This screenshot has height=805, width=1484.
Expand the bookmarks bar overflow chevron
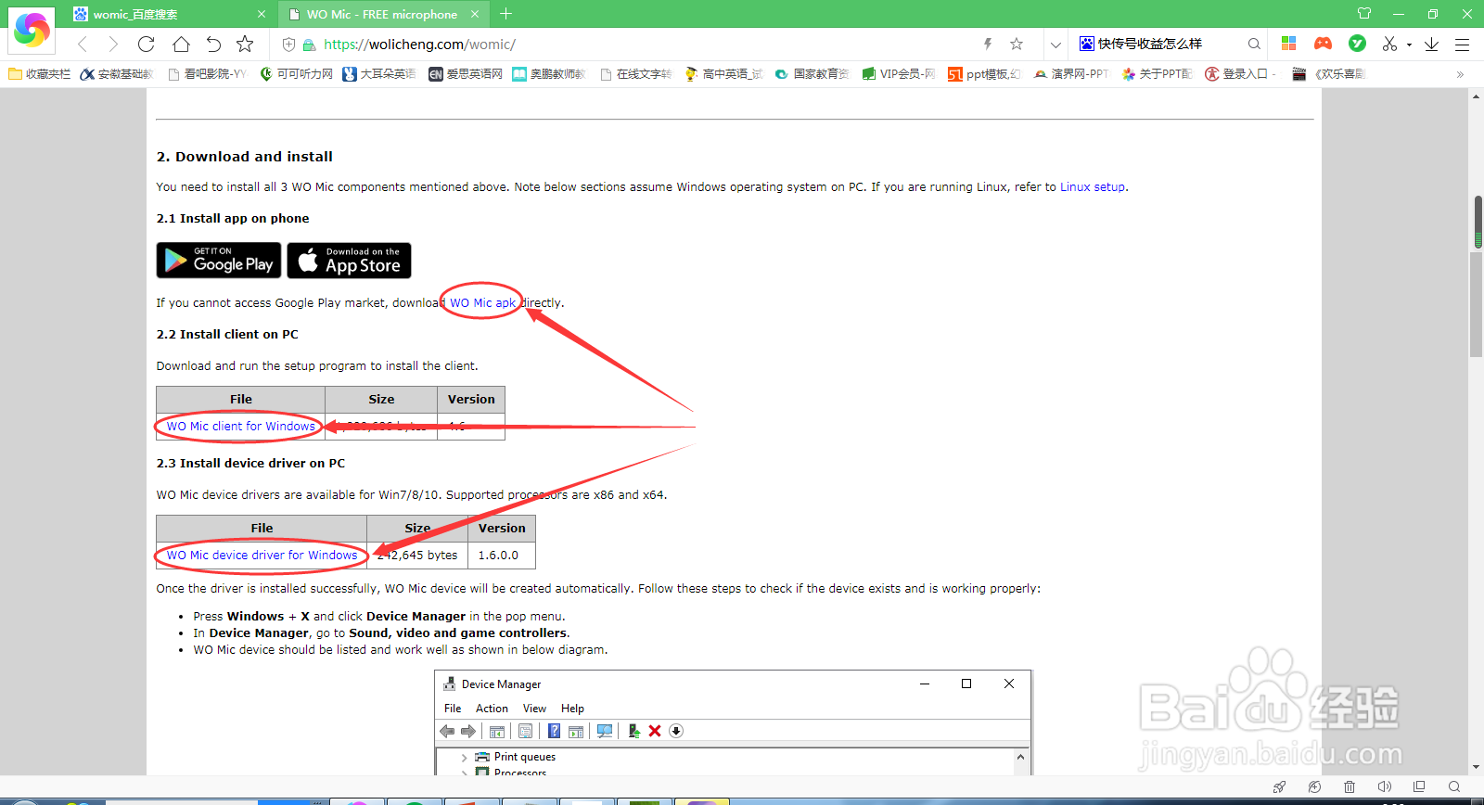click(x=1460, y=74)
